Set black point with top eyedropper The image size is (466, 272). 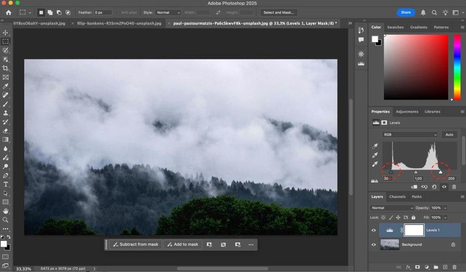click(375, 146)
